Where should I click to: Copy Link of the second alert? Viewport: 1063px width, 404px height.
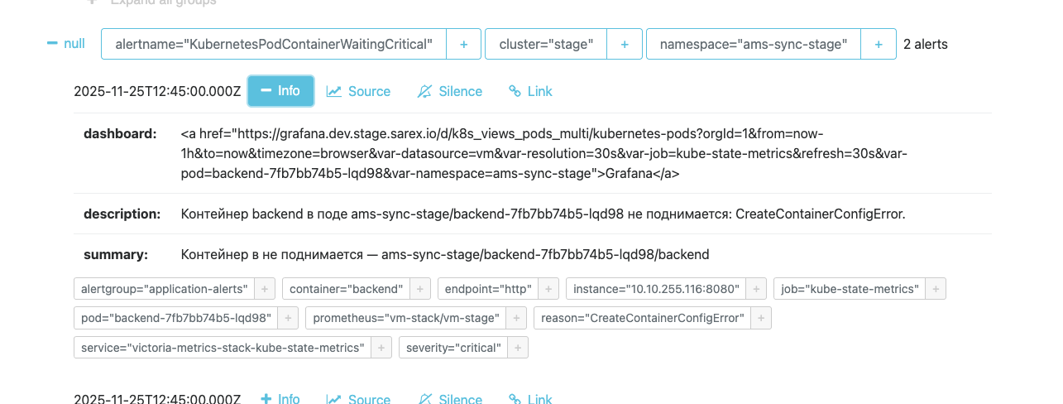tap(530, 399)
